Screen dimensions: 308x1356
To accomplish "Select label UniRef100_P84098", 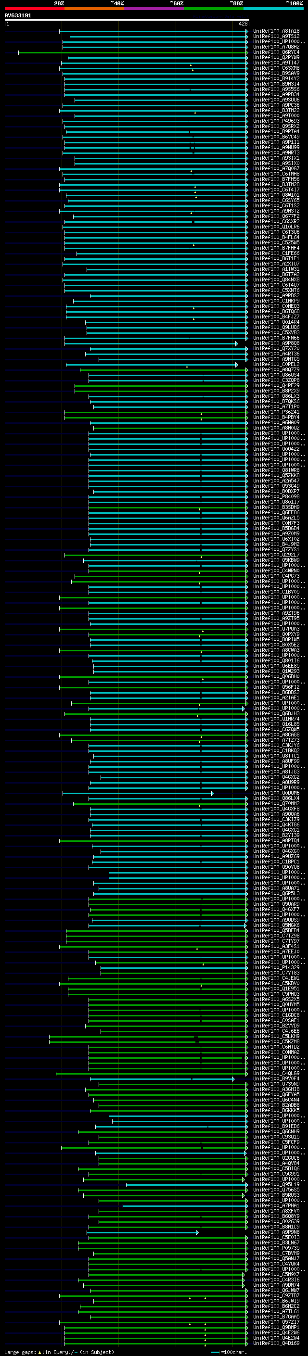I will pyautogui.click(x=276, y=496).
